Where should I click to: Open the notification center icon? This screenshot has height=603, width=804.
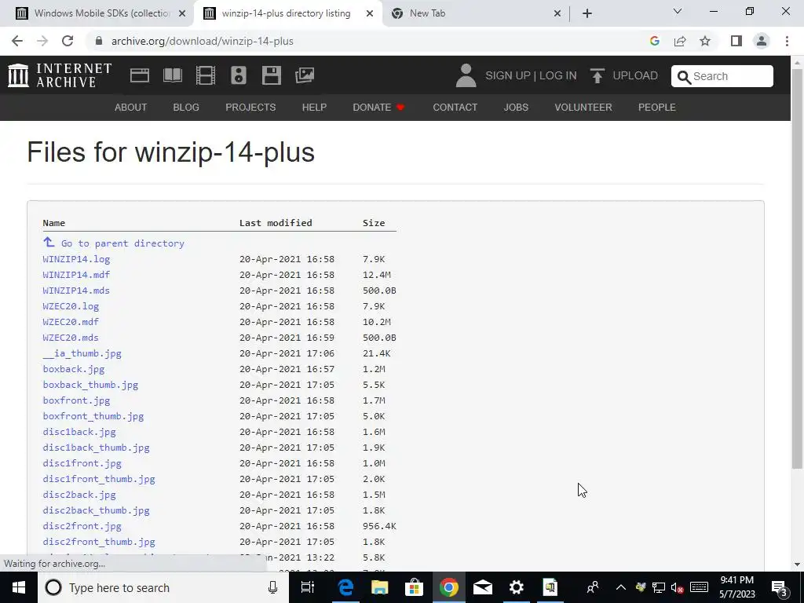pyautogui.click(x=779, y=587)
